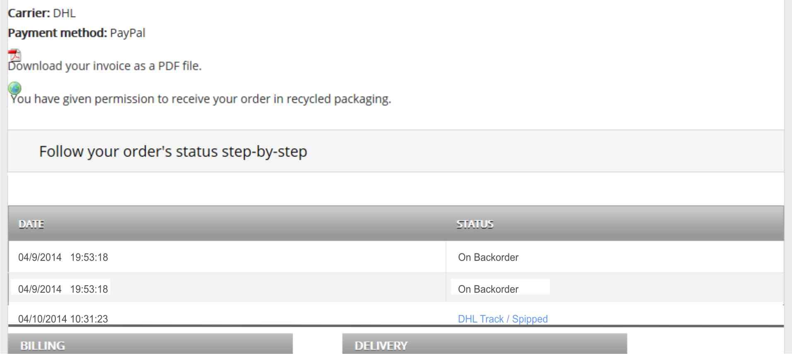792x354 pixels.
Task: Click the recycled packaging permission message
Action: [201, 99]
